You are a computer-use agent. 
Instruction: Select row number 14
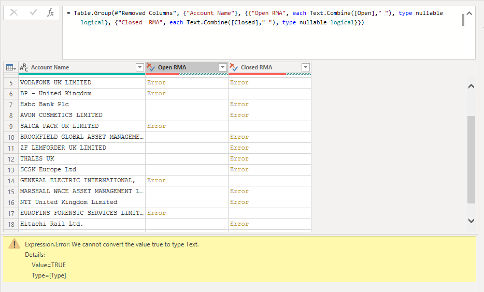pos(11,181)
